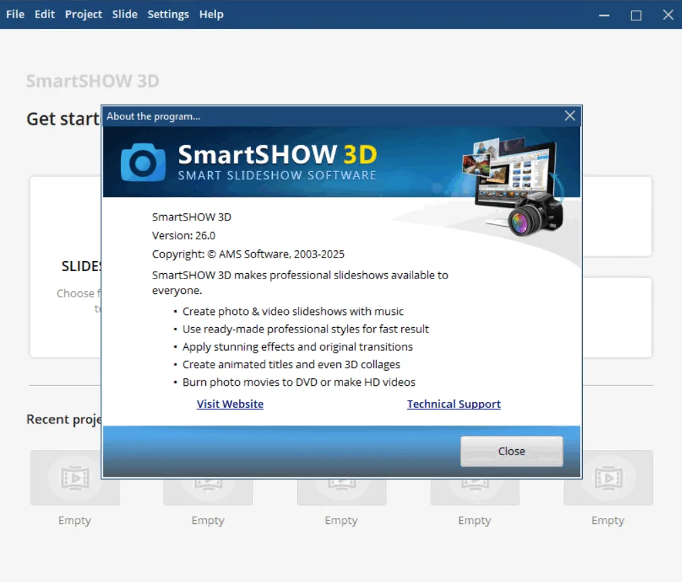
Task: Click 'Create photo & video slideshows with music'
Action: click(x=293, y=312)
